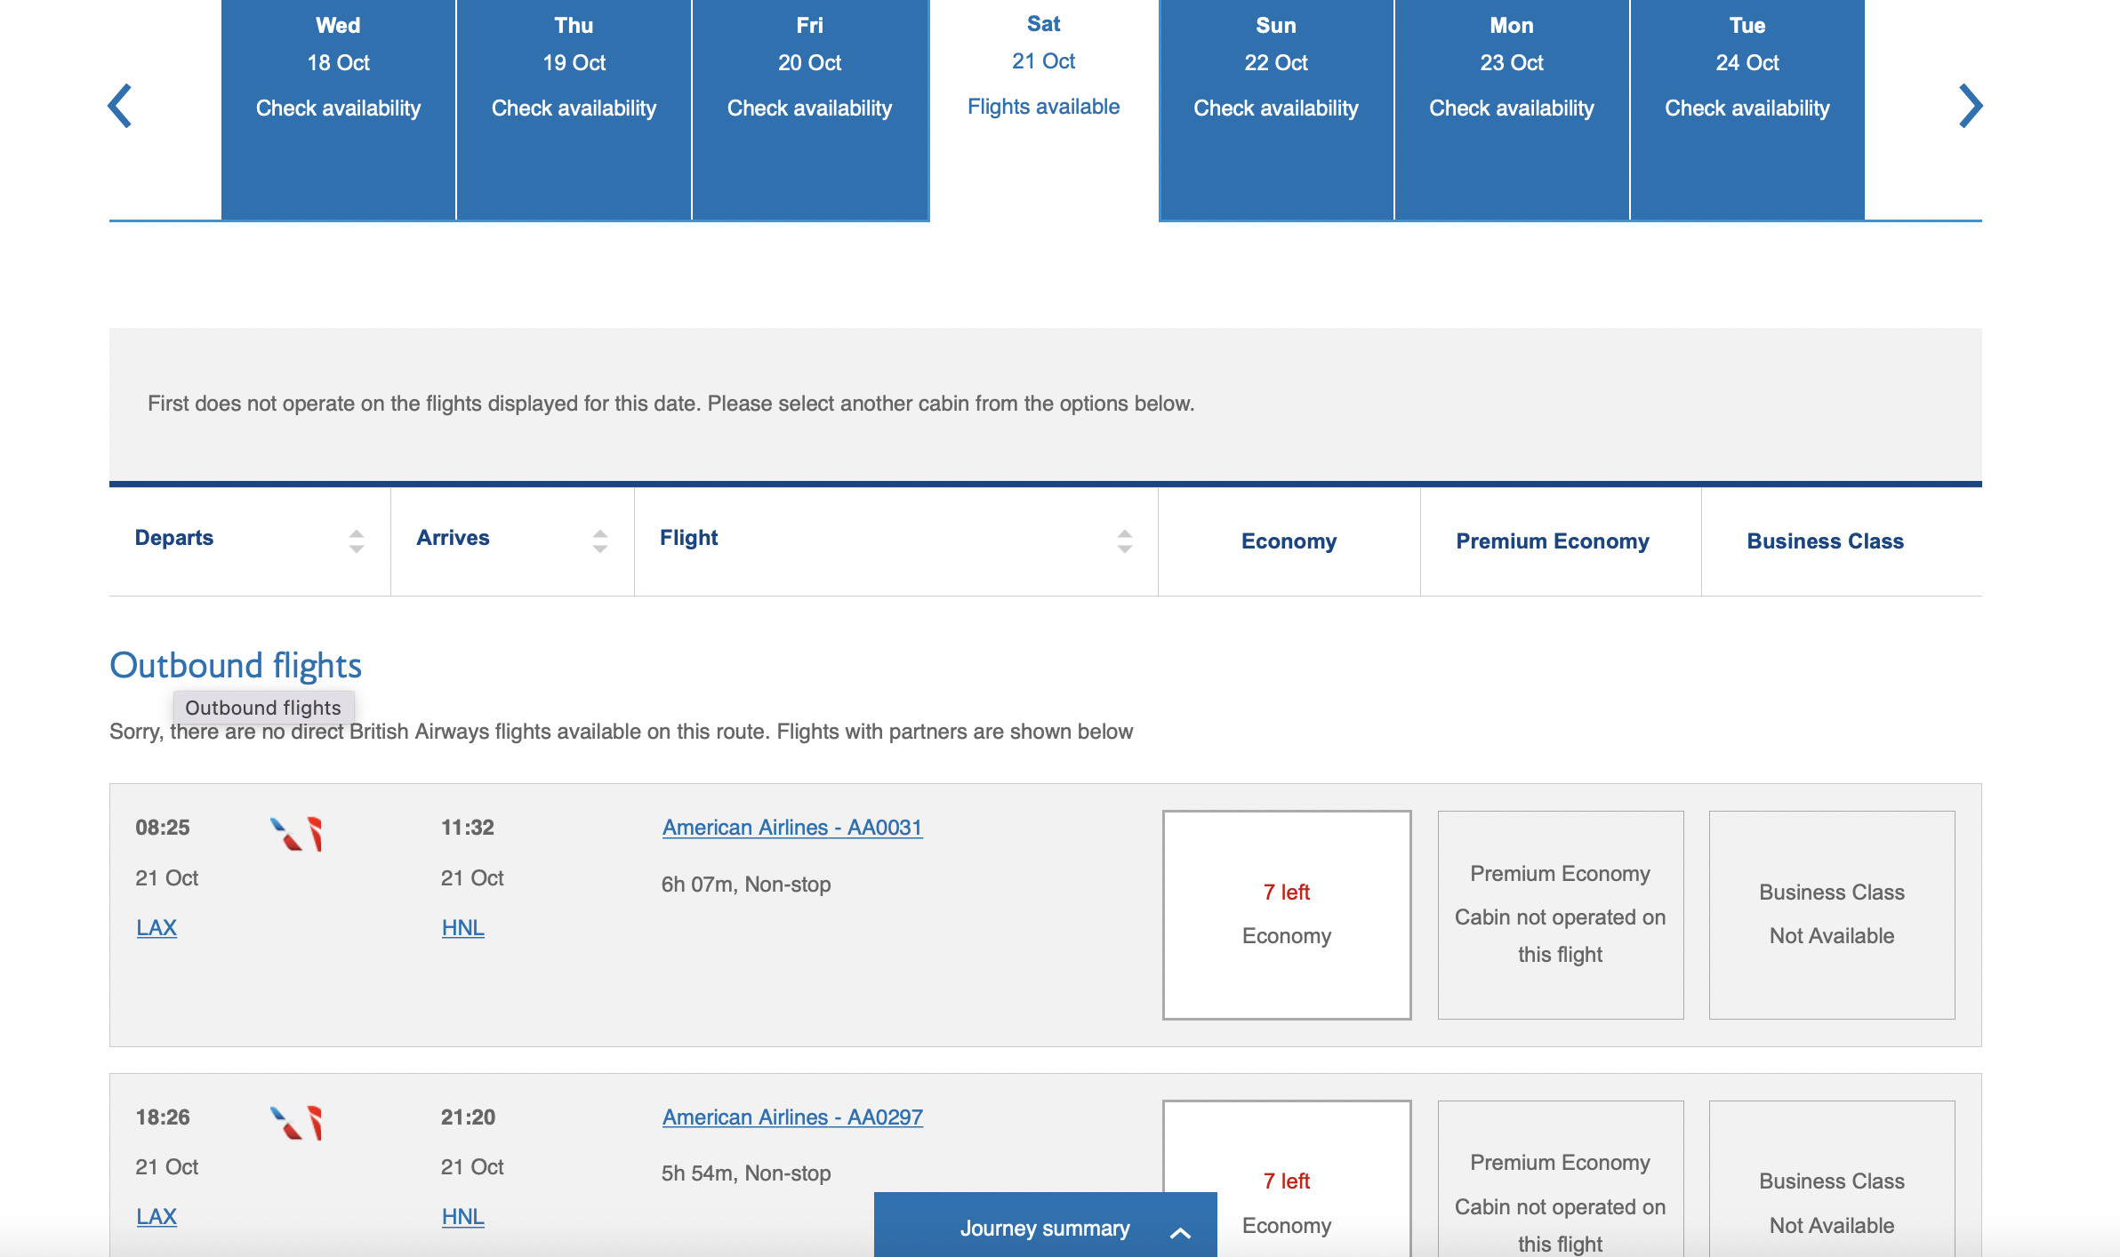Click the First cabin notice message

tap(671, 404)
